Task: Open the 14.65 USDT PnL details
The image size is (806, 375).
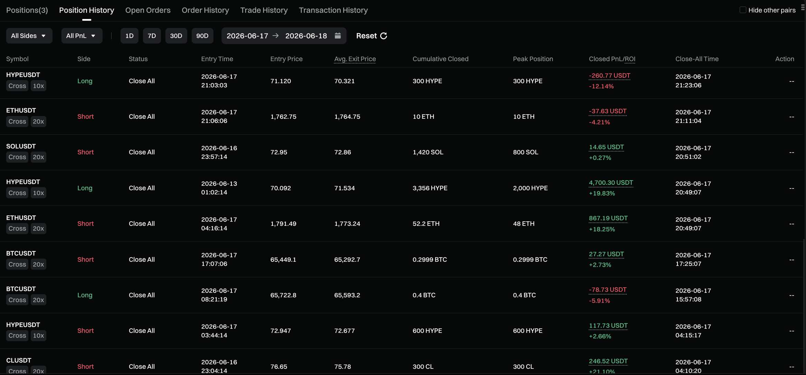Action: 606,147
